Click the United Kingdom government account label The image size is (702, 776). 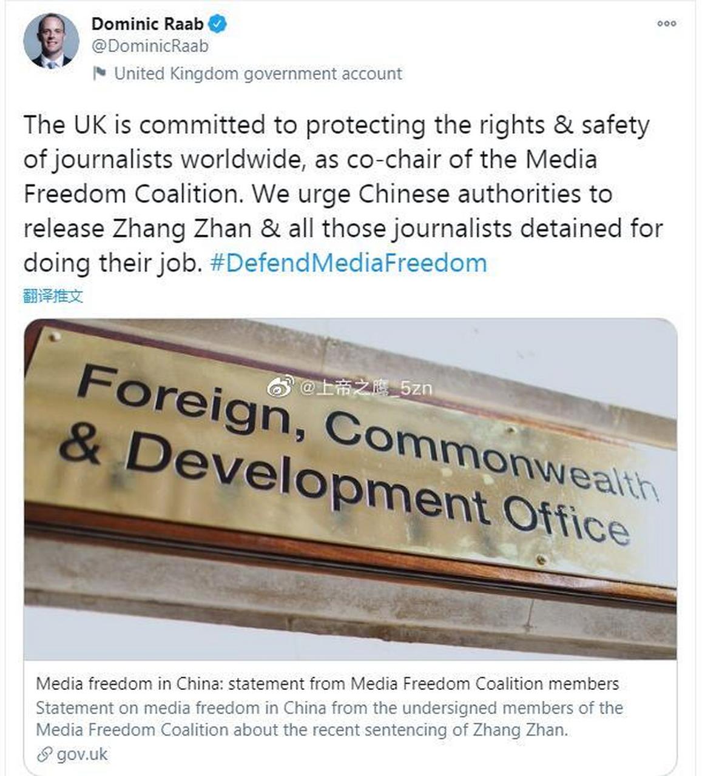[258, 73]
